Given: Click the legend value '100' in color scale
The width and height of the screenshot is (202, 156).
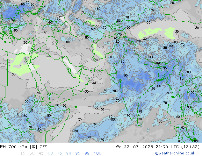Looking at the screenshot, I should coord(97,153).
